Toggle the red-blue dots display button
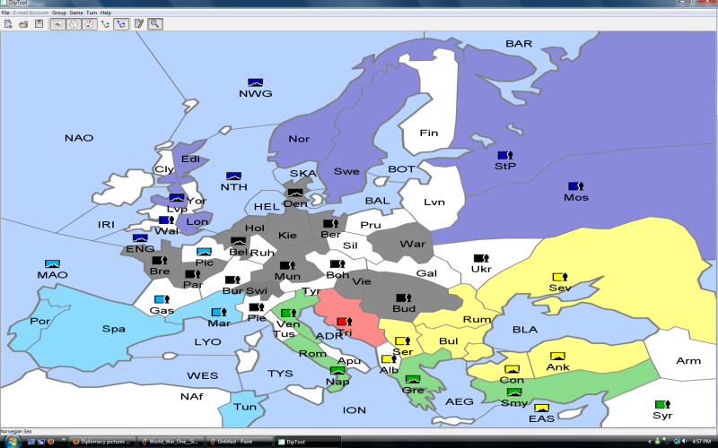Image resolution: width=718 pixels, height=448 pixels. pos(89,23)
